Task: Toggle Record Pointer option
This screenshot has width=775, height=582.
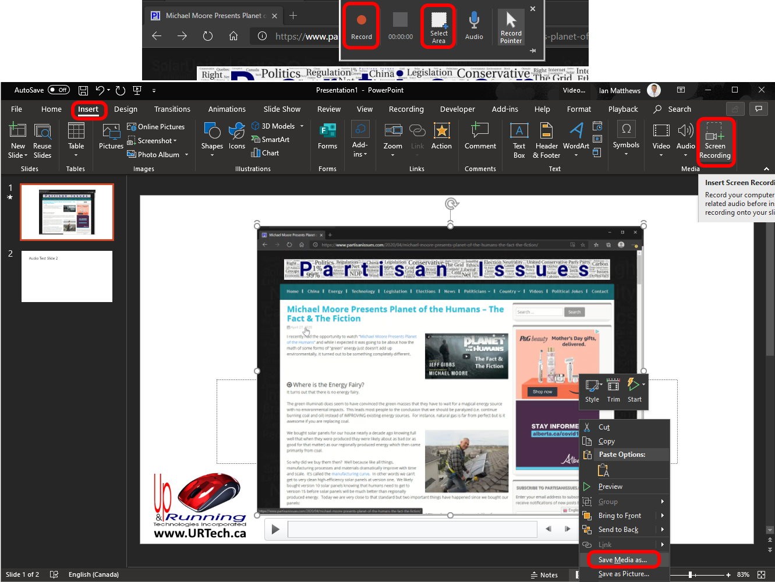Action: pos(511,27)
